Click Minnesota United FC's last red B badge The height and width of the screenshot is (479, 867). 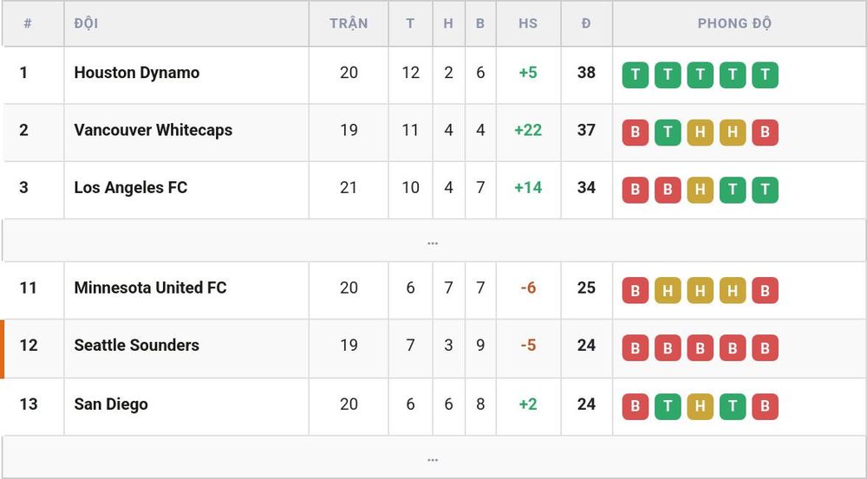tap(765, 290)
